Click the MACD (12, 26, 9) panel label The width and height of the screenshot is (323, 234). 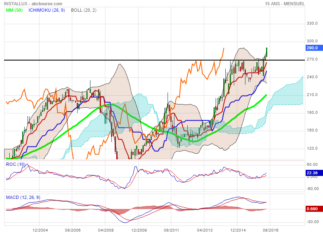[23, 197]
